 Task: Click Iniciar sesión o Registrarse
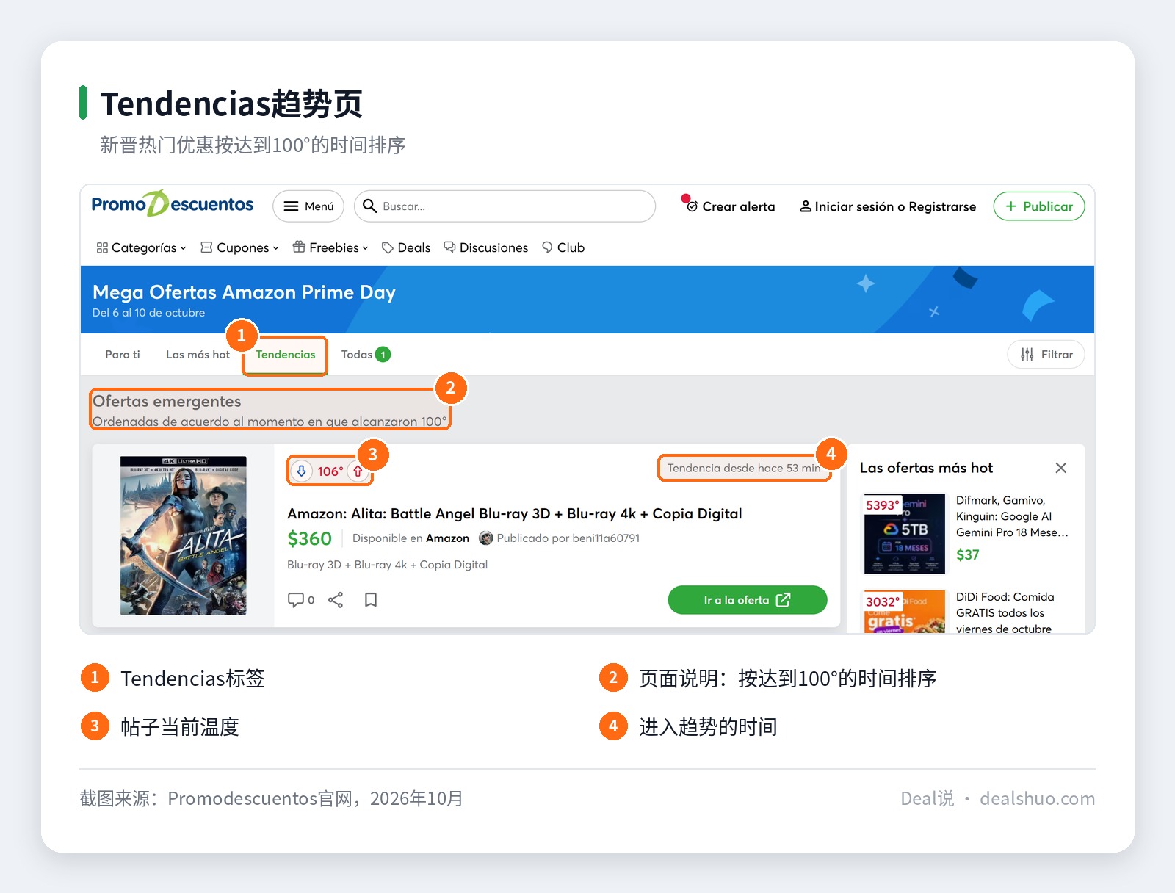tap(888, 207)
